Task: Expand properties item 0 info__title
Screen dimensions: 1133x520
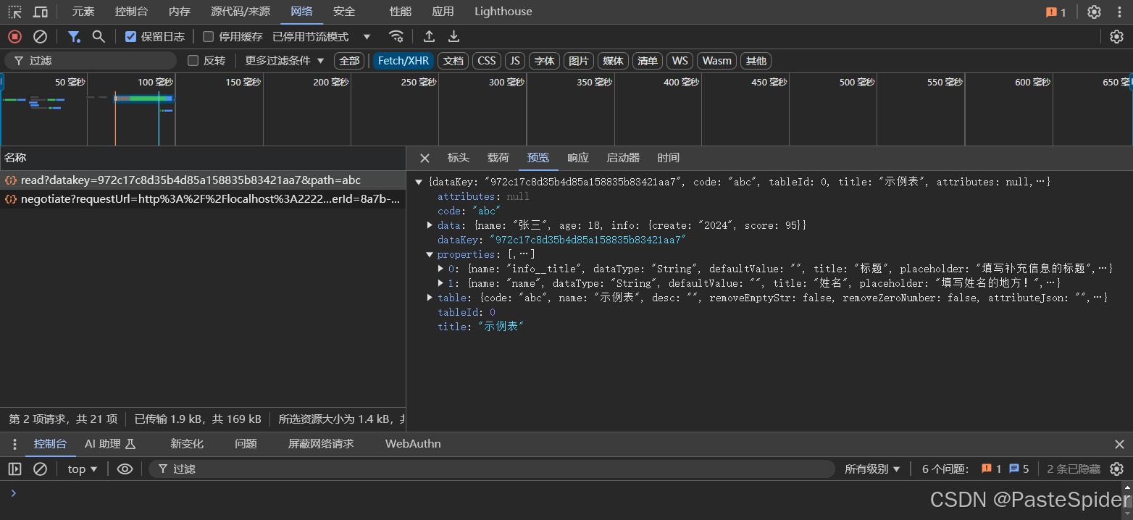Action: pyautogui.click(x=441, y=269)
